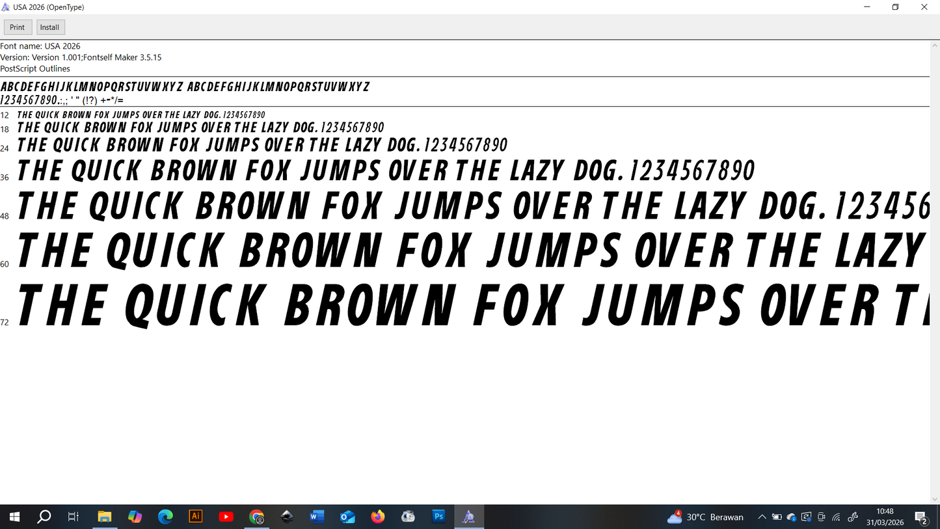Install the USA 2026 font
Screen dimensions: 940x529
coord(49,27)
